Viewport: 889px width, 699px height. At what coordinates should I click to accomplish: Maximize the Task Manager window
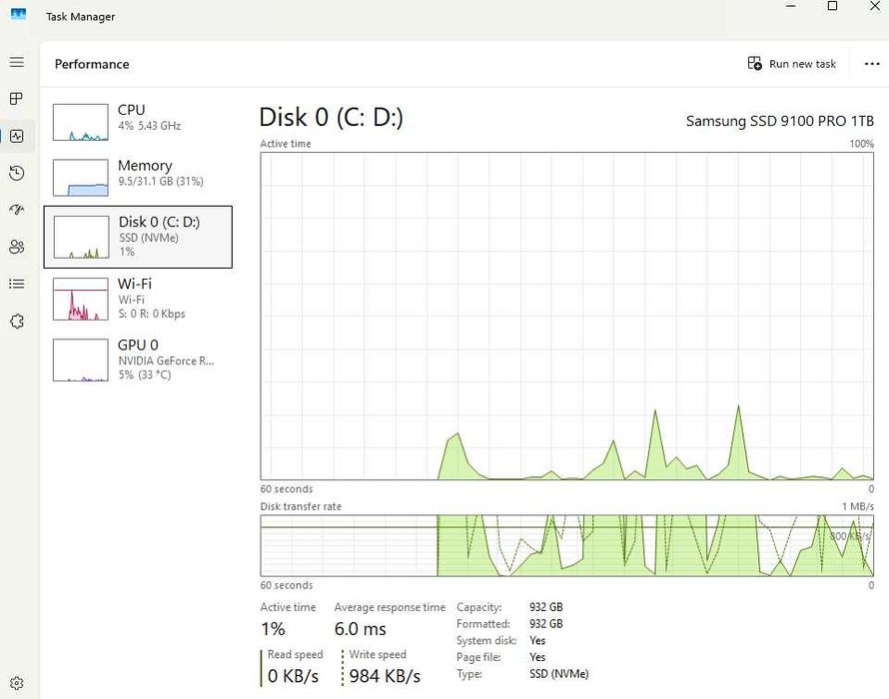click(832, 6)
